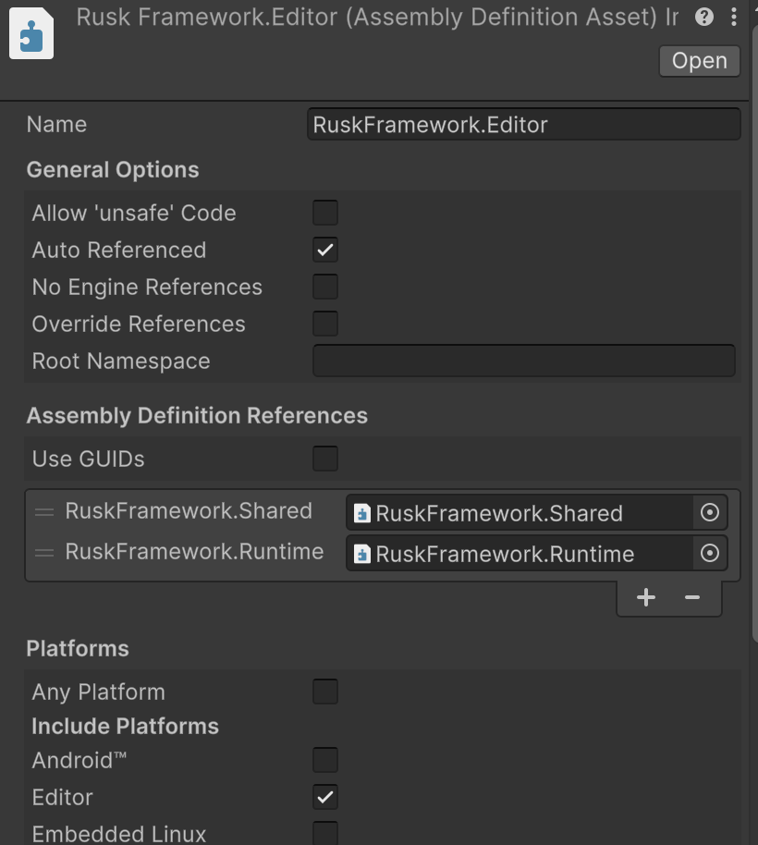758x845 pixels.
Task: Uncheck the Editor platform checkbox
Action: (x=325, y=797)
